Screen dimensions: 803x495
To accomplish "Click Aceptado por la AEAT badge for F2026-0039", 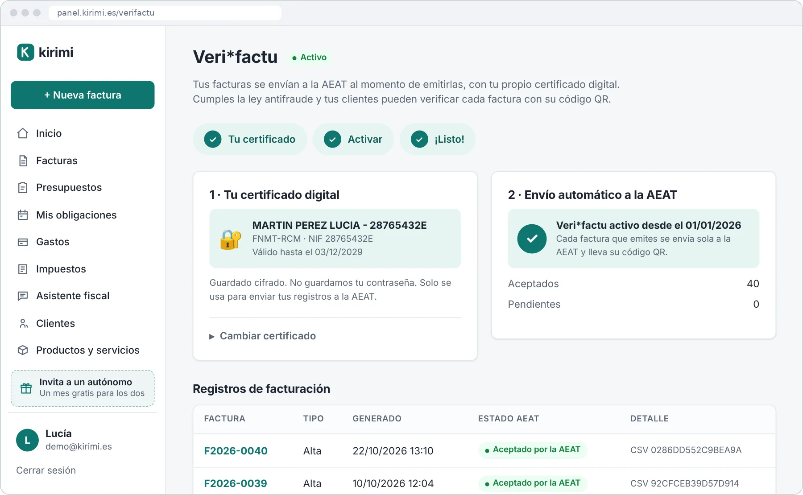I will [x=533, y=483].
